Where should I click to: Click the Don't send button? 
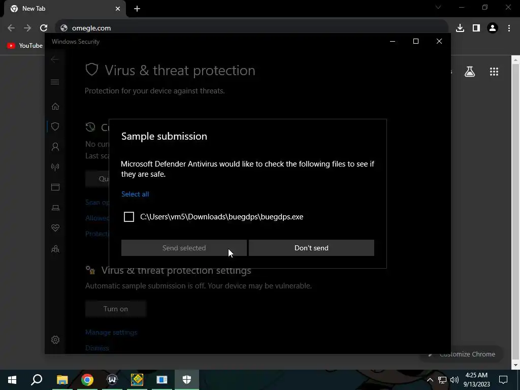click(x=311, y=248)
